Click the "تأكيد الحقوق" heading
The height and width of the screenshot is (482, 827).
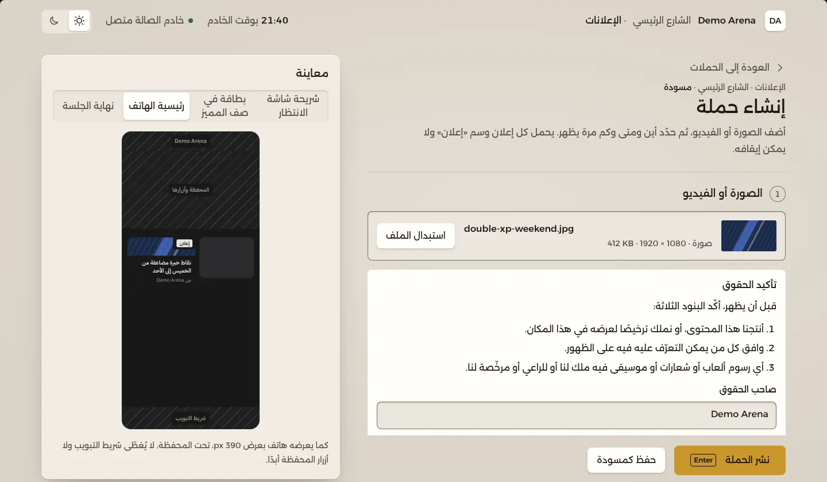pos(749,285)
